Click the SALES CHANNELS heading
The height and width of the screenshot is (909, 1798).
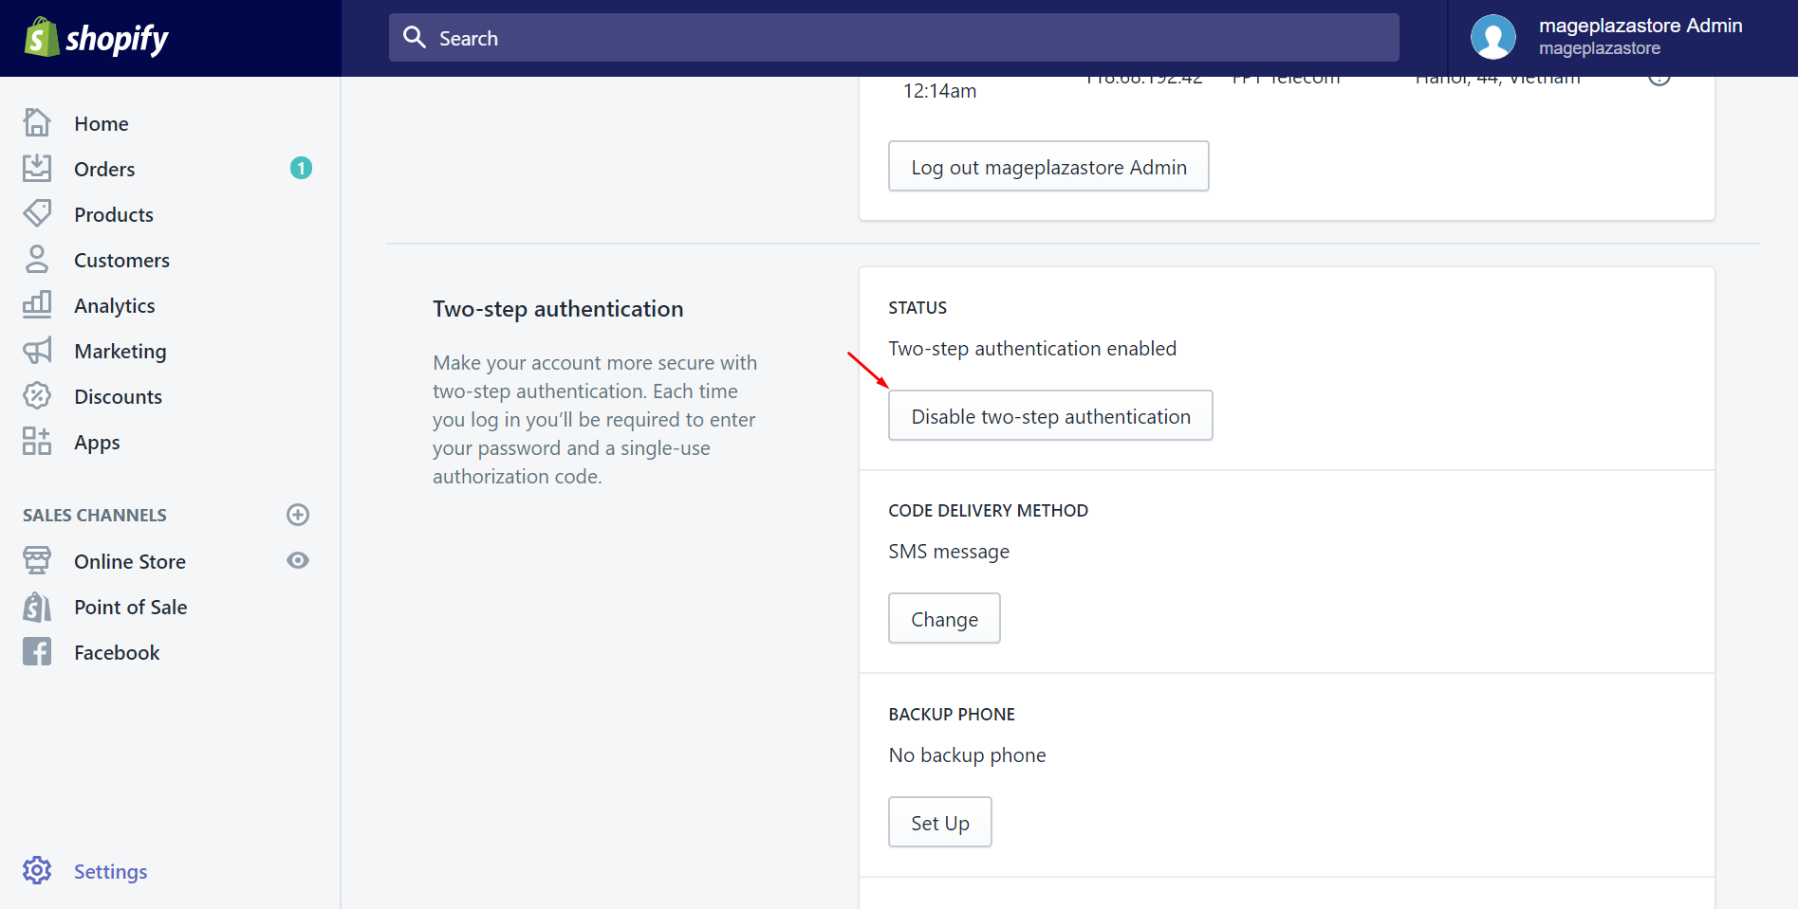(95, 515)
